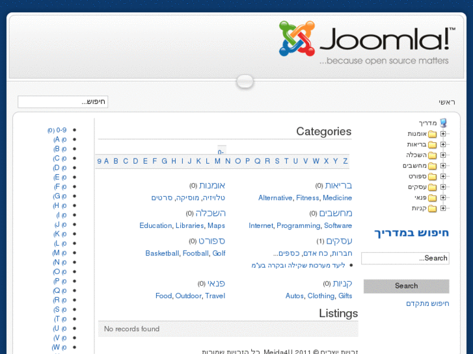Open the מחשבים category heading
Image resolution: width=473 pixels, height=354 pixels.
[336, 213]
